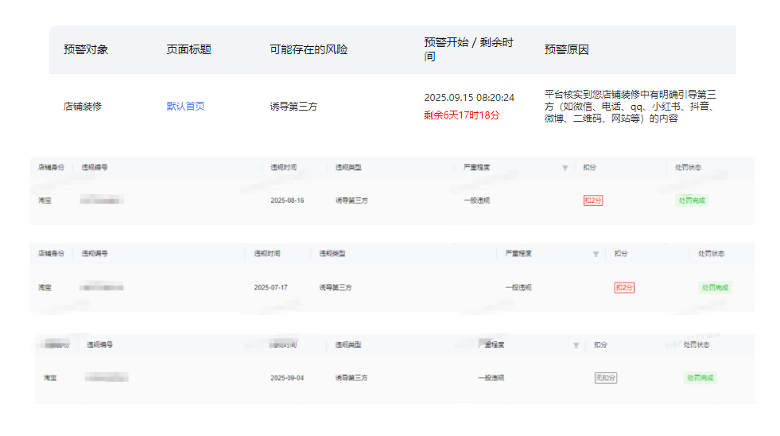Viewport: 780px width, 436px height.
Task: Click 诱导第三方 in the 2025-07-17 row
Action: coord(336,288)
